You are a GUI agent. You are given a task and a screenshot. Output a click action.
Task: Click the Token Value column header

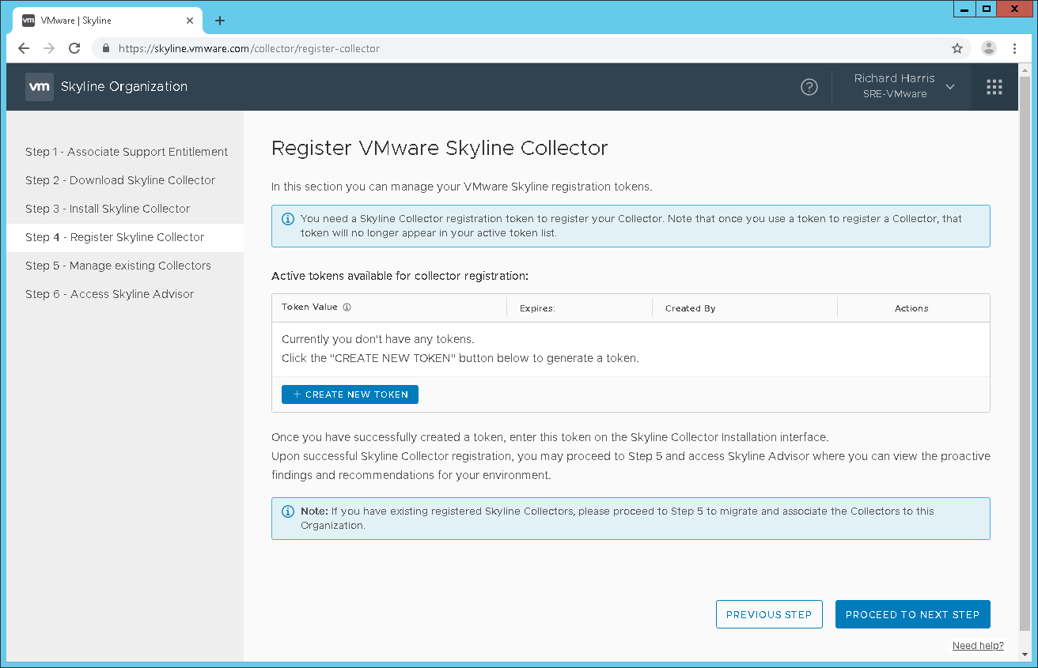coord(309,308)
